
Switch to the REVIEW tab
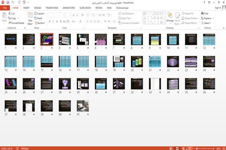coord(99,8)
